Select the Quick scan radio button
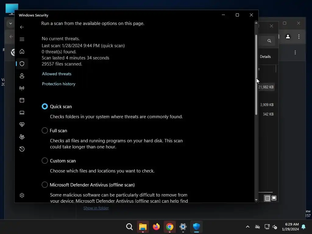The height and width of the screenshot is (234, 312). pyautogui.click(x=45, y=106)
